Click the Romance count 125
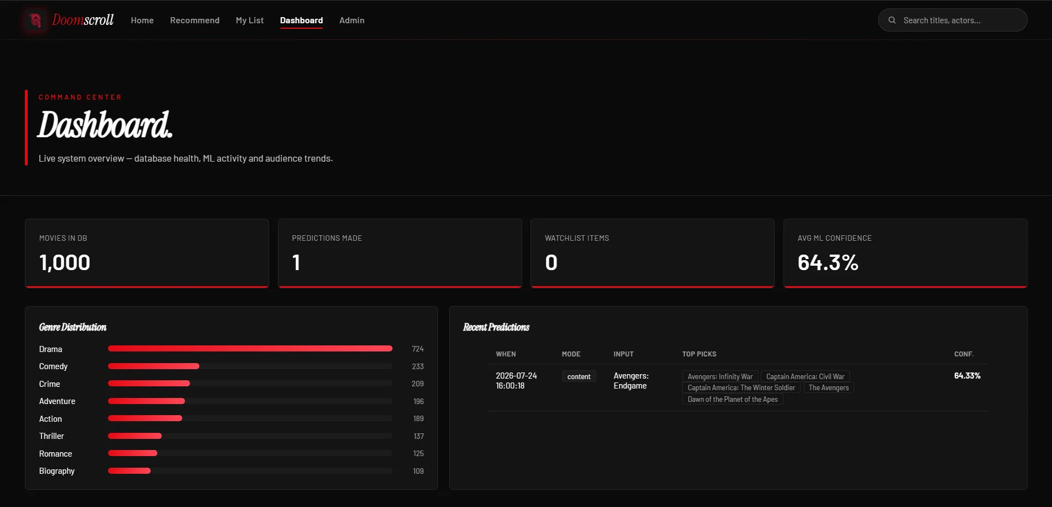 (418, 453)
